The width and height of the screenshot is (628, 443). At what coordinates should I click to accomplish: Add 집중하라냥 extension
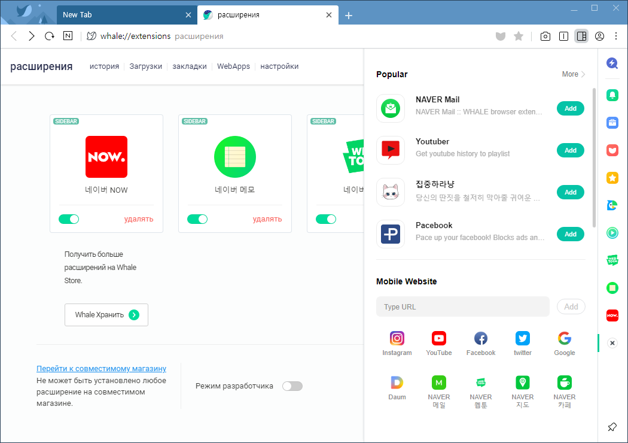571,192
